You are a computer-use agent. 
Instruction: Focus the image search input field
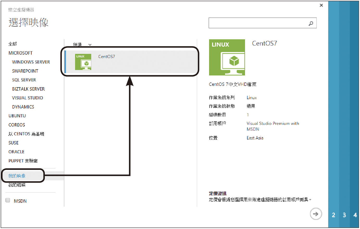[x=263, y=23]
